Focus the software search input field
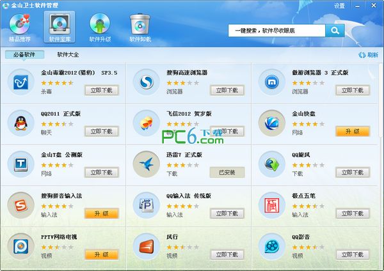 tap(275, 30)
